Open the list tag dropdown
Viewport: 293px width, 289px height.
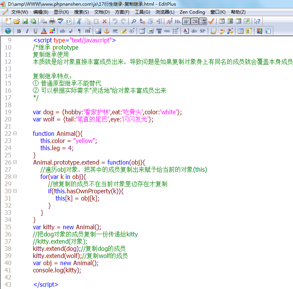[176, 31]
